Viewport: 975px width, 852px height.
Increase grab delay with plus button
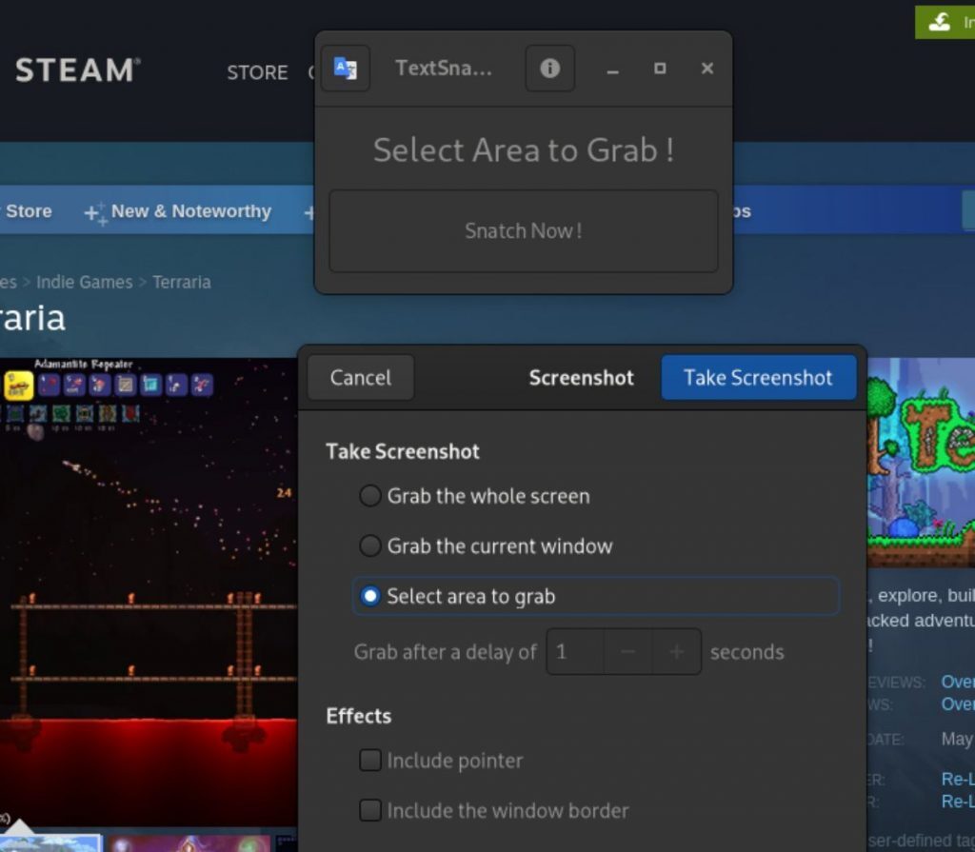676,652
